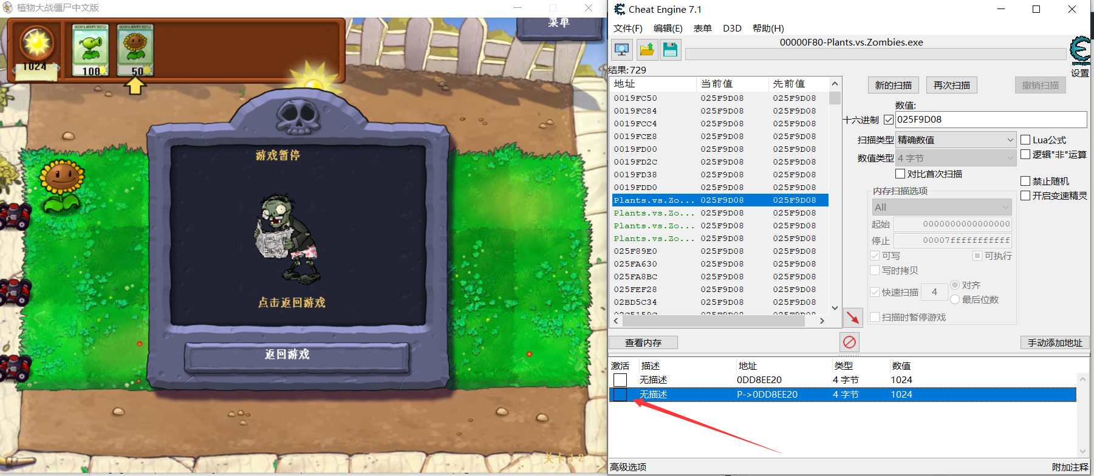Open the 扫描类型 精确数值 dropdown

956,140
